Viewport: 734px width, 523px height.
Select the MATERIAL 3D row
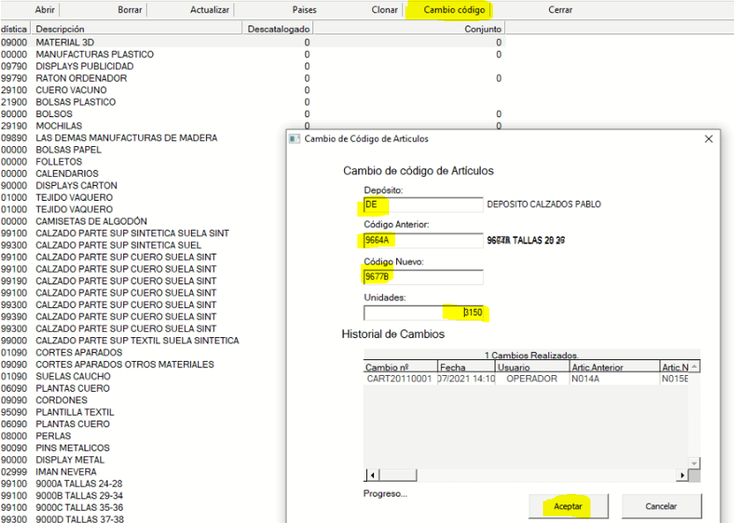pyautogui.click(x=67, y=42)
